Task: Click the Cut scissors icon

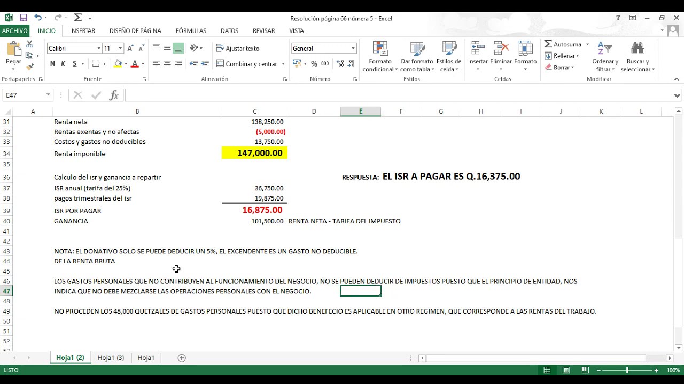Action: click(29, 45)
